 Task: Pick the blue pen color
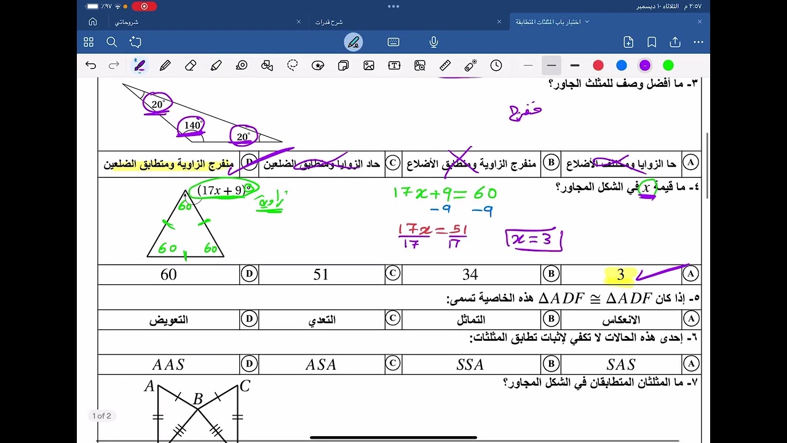click(x=622, y=65)
